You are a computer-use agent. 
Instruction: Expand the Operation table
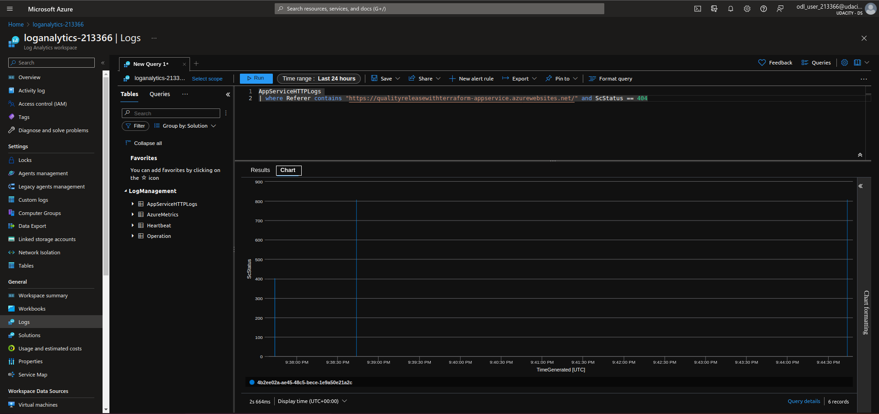pos(133,236)
